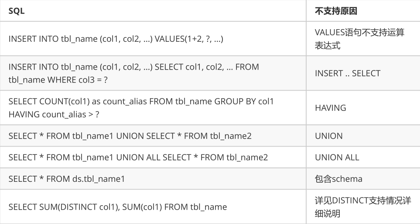Viewport: 420px width, 224px height.
Task: Click the 详见DISTINCT支持情况详细说明 reason cell
Action: pyautogui.click(x=363, y=207)
